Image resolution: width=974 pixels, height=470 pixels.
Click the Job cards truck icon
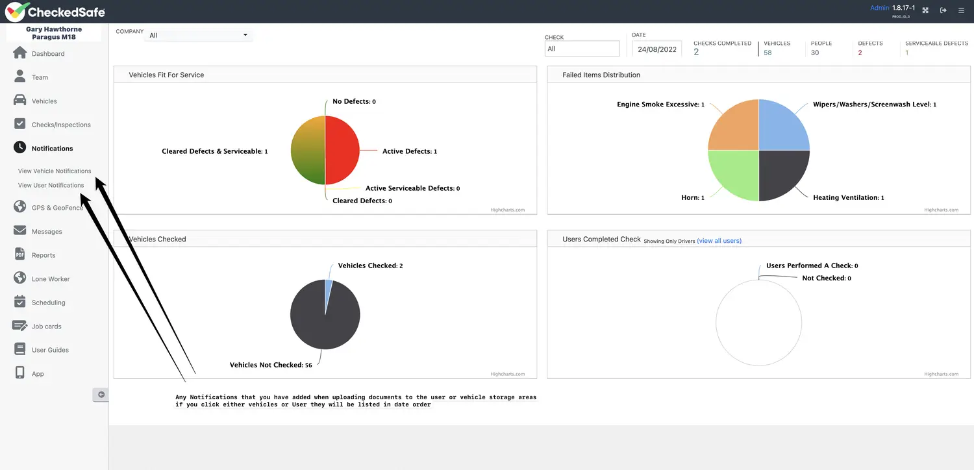click(20, 326)
